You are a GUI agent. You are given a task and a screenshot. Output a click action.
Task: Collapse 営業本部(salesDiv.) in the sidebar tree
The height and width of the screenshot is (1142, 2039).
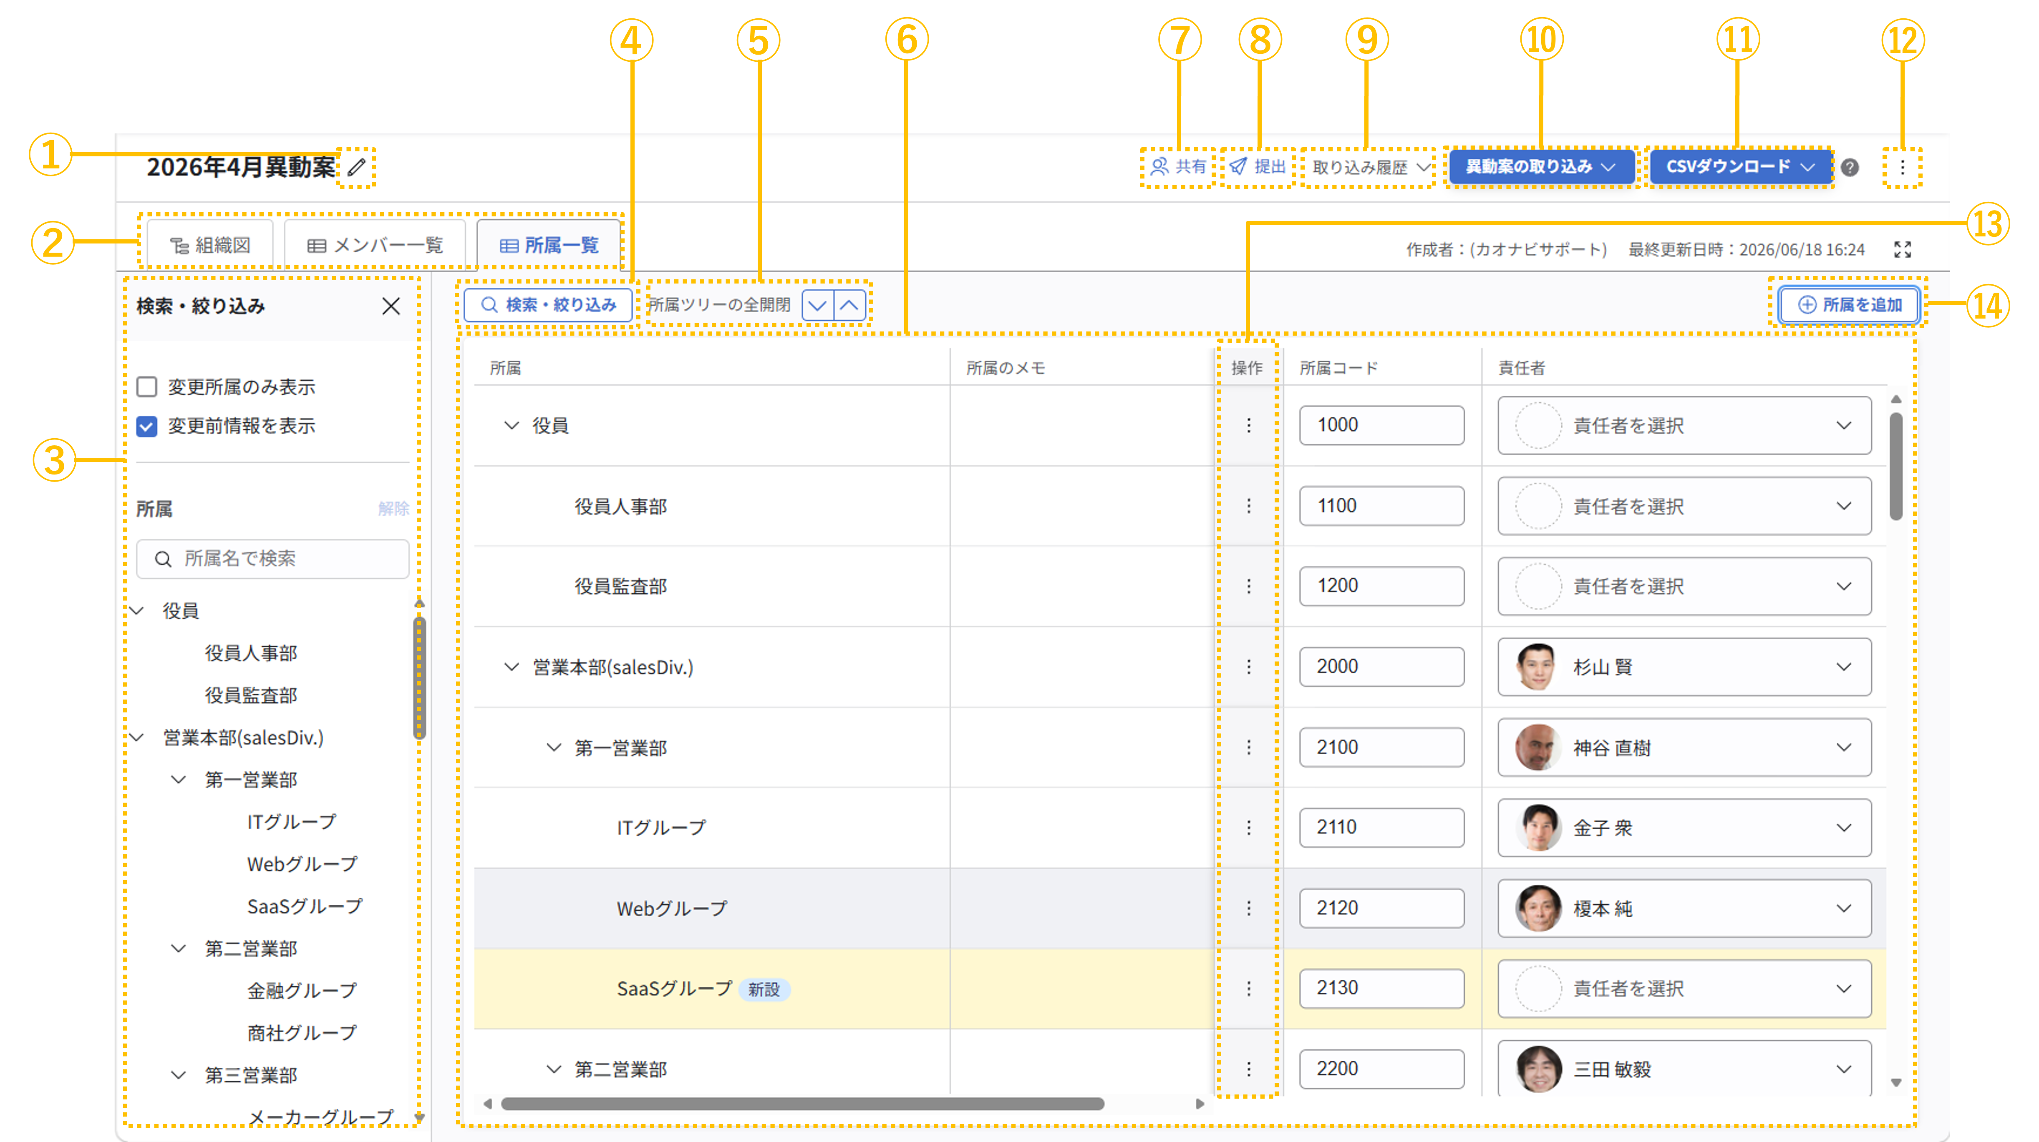(137, 737)
